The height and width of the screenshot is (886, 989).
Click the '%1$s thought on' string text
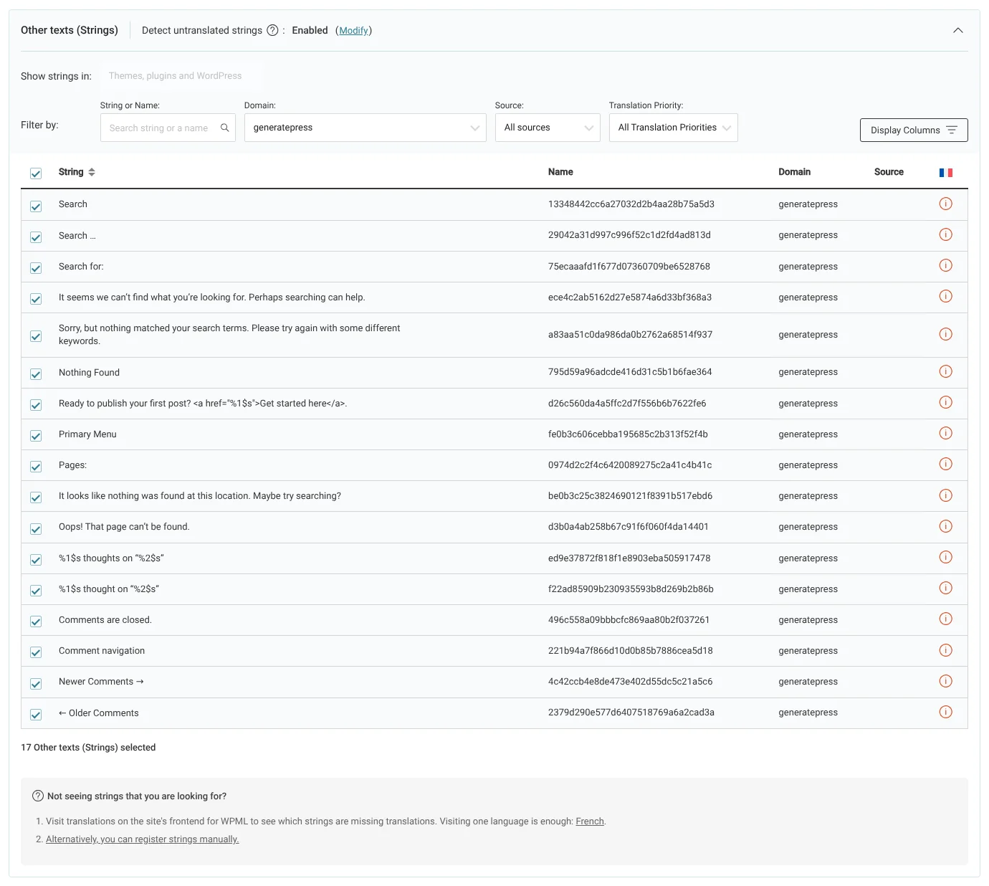pos(109,589)
